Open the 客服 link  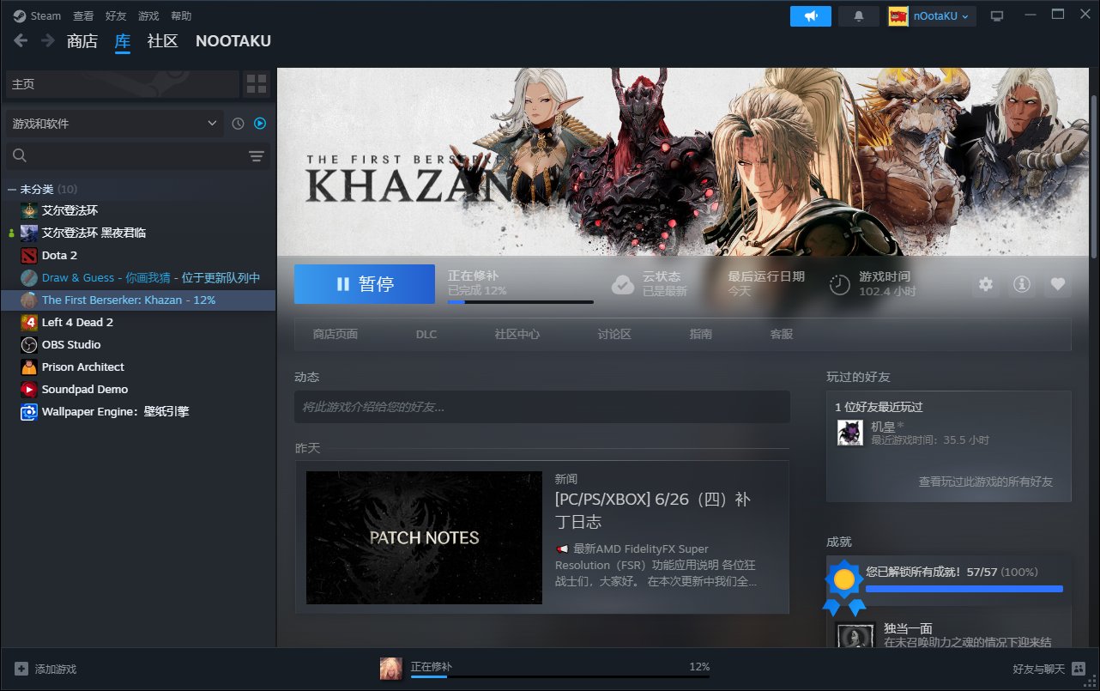[782, 334]
